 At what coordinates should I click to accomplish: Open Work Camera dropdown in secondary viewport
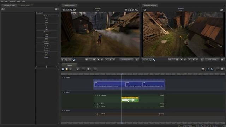click(x=212, y=60)
